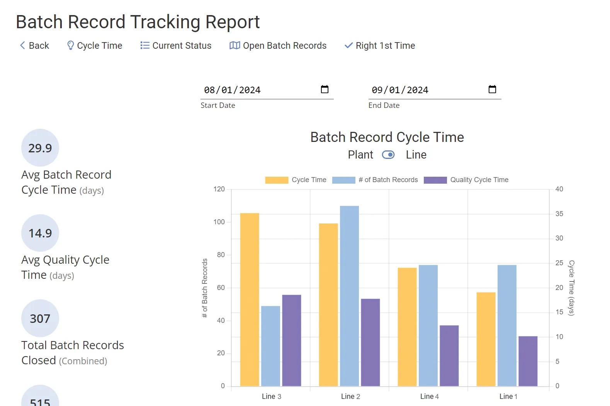Image resolution: width=610 pixels, height=406 pixels.
Task: Click the Back chevron arrow icon
Action: click(x=22, y=46)
